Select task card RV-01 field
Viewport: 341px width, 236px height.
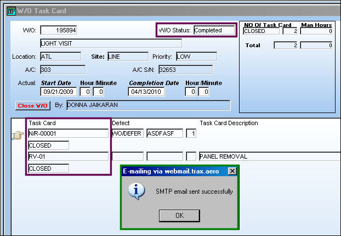pos(69,156)
